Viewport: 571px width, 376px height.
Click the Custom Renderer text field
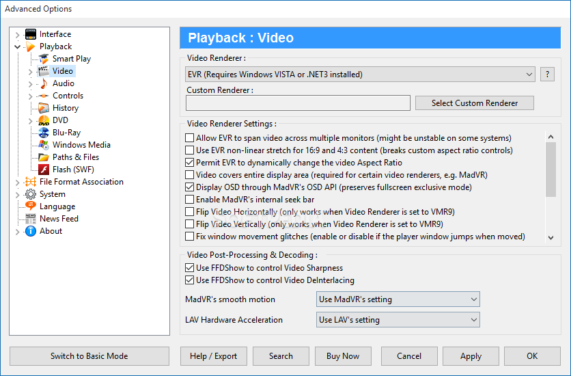pos(298,103)
